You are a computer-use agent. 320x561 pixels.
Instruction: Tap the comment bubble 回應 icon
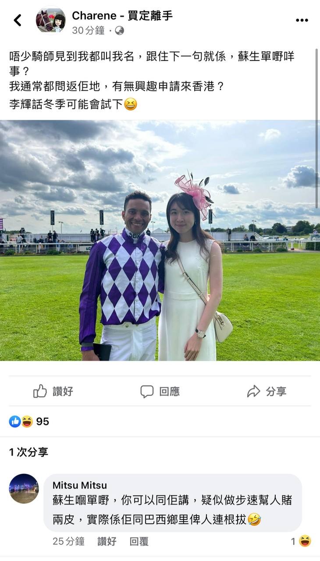pos(147,391)
